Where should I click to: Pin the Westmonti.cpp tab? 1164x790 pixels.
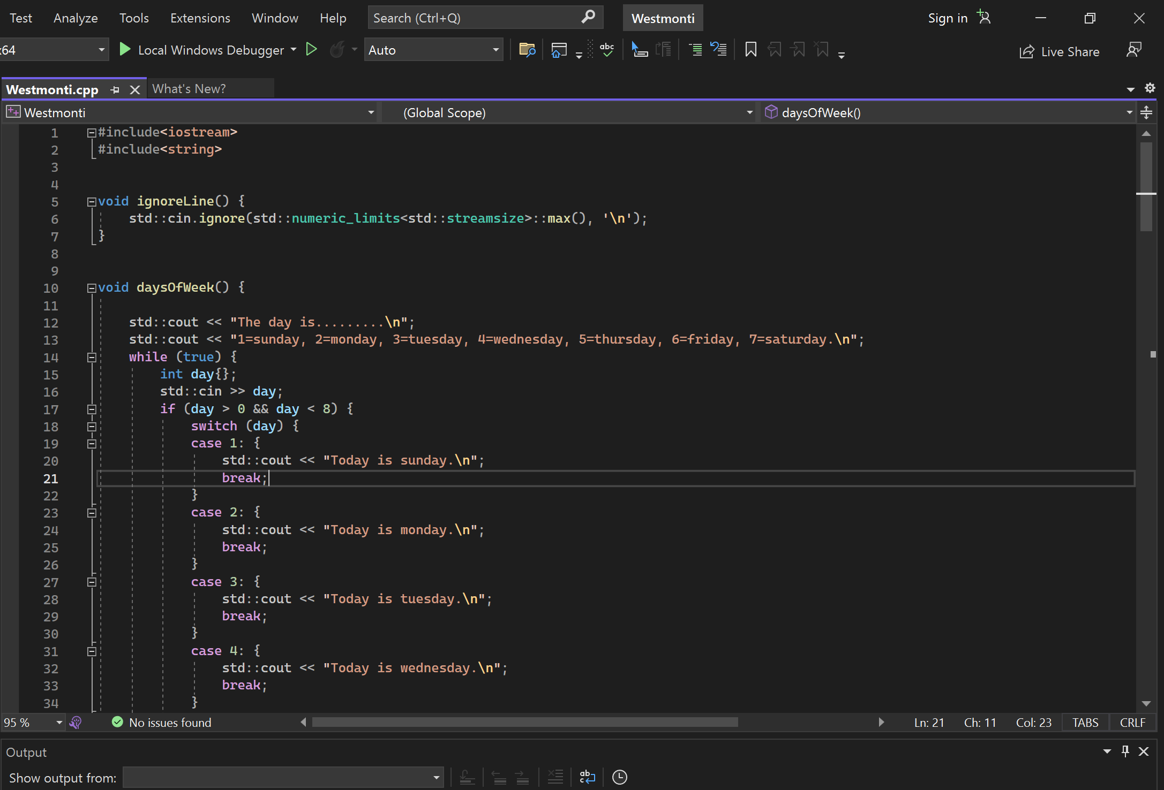115,89
